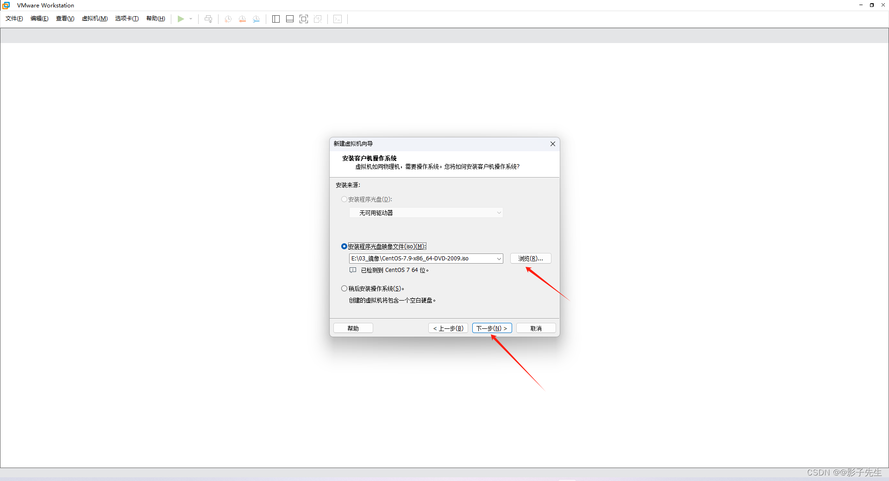Select 安装程序光盘(D) radio option

(344, 199)
